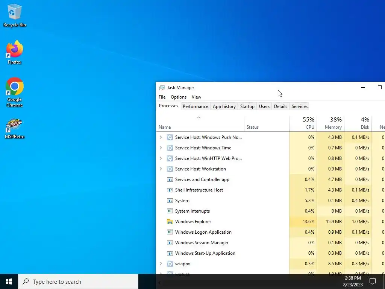The height and width of the screenshot is (289, 385).
Task: Sort processes by the Name column header
Action: (200, 123)
